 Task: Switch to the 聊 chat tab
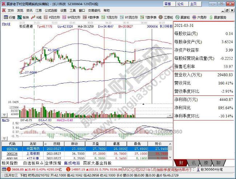coord(218,163)
